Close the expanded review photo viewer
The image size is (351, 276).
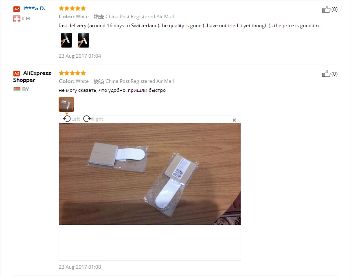[234, 120]
